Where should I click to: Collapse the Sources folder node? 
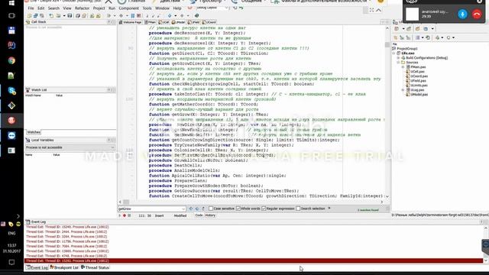pyautogui.click(x=398, y=63)
